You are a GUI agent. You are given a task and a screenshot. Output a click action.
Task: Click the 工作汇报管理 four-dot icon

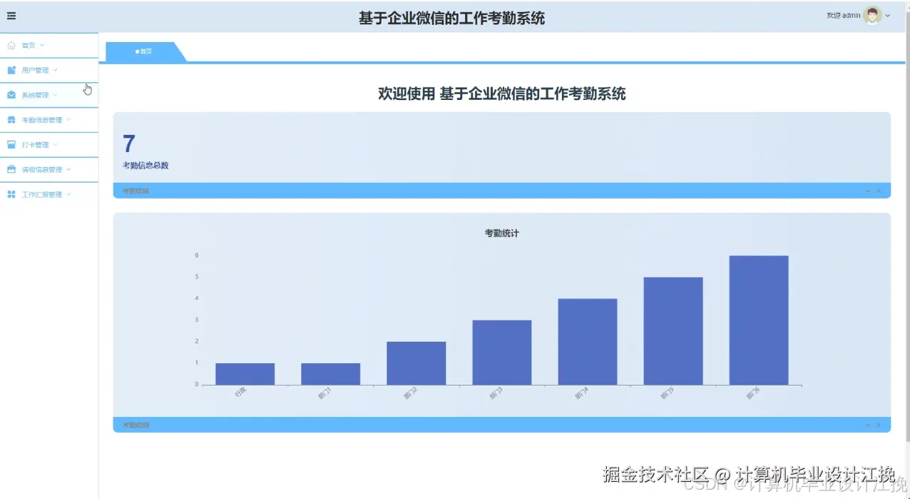pos(11,194)
